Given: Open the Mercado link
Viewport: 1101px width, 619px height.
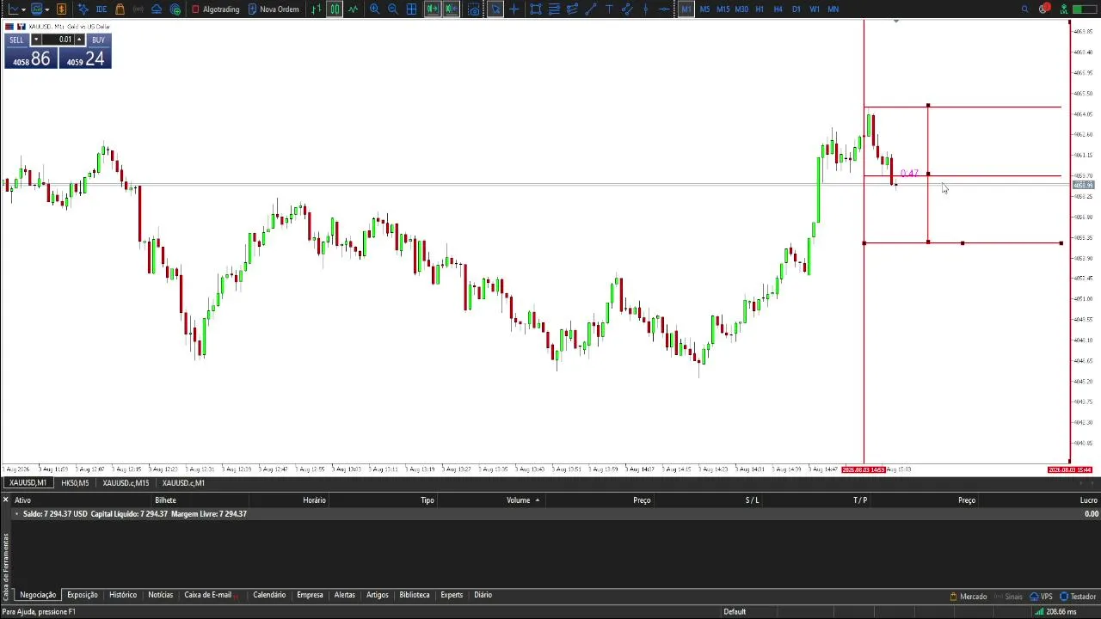Looking at the screenshot, I should (x=969, y=596).
